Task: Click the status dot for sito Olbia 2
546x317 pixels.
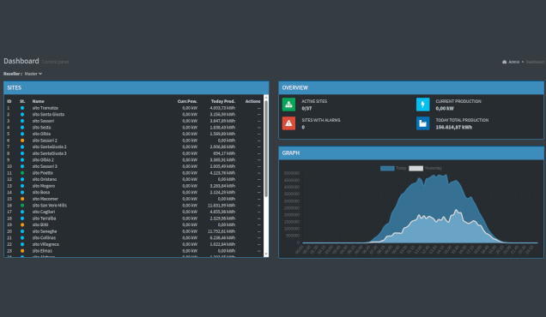Action: (x=22, y=160)
